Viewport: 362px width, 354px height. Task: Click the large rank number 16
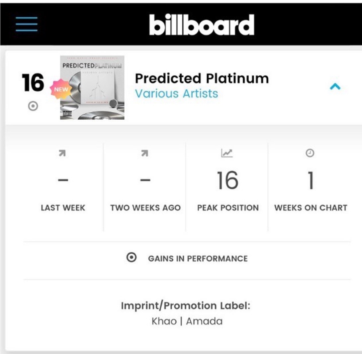coord(33,82)
